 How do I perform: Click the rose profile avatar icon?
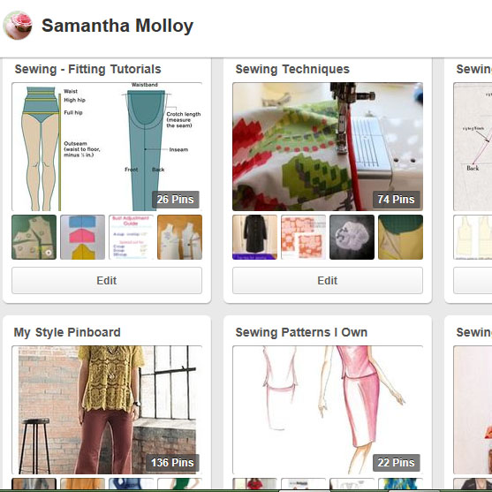pyautogui.click(x=18, y=26)
